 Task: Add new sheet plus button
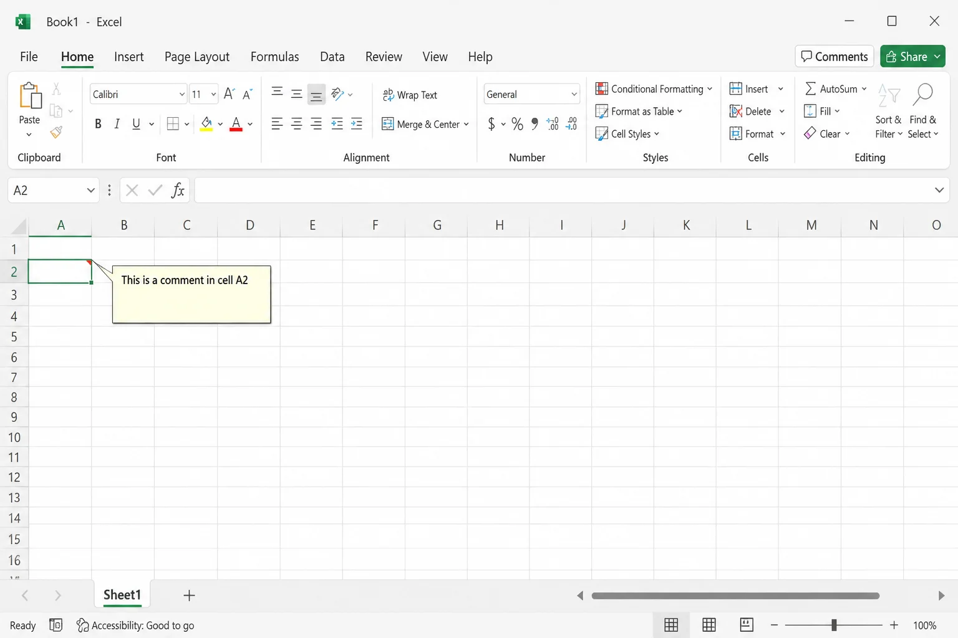[x=189, y=596]
